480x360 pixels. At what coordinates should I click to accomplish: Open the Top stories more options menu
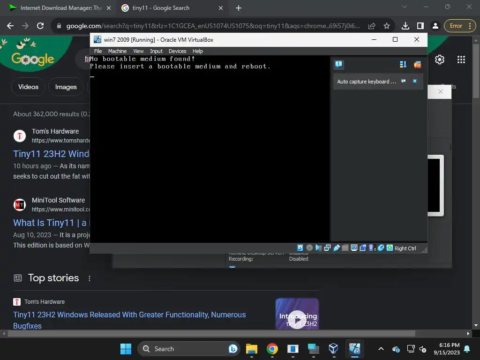90,278
